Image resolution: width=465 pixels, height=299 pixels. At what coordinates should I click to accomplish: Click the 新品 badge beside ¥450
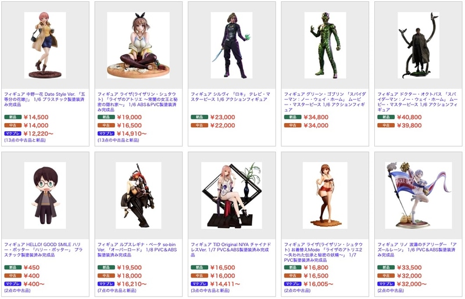pyautogui.click(x=13, y=267)
